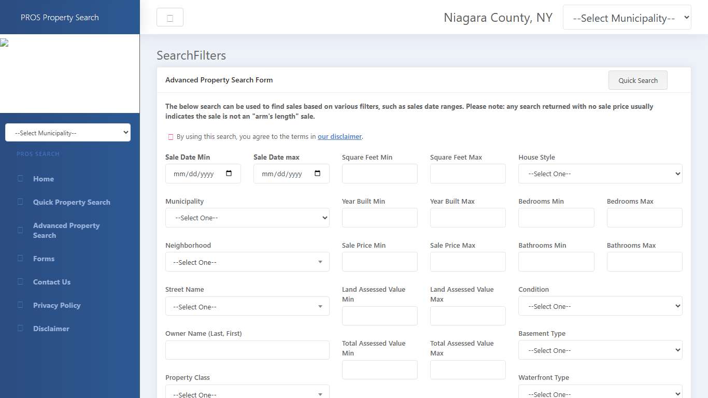Click the Sale Date max calendar picker
The width and height of the screenshot is (708, 398).
tap(318, 174)
